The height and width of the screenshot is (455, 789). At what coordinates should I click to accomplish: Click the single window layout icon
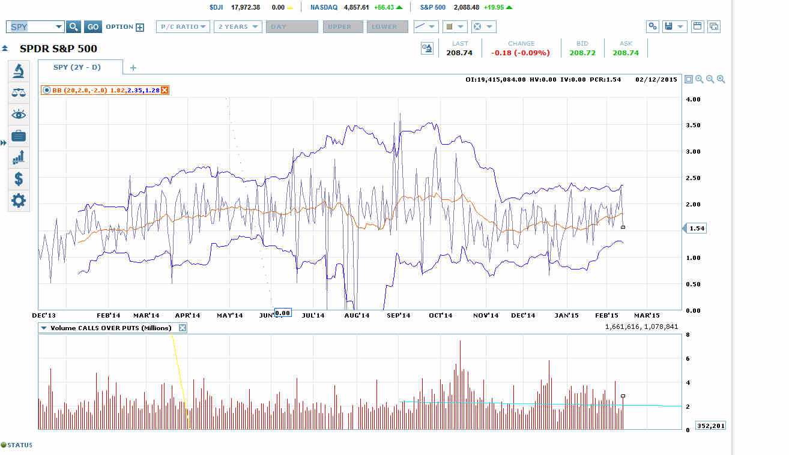(697, 26)
